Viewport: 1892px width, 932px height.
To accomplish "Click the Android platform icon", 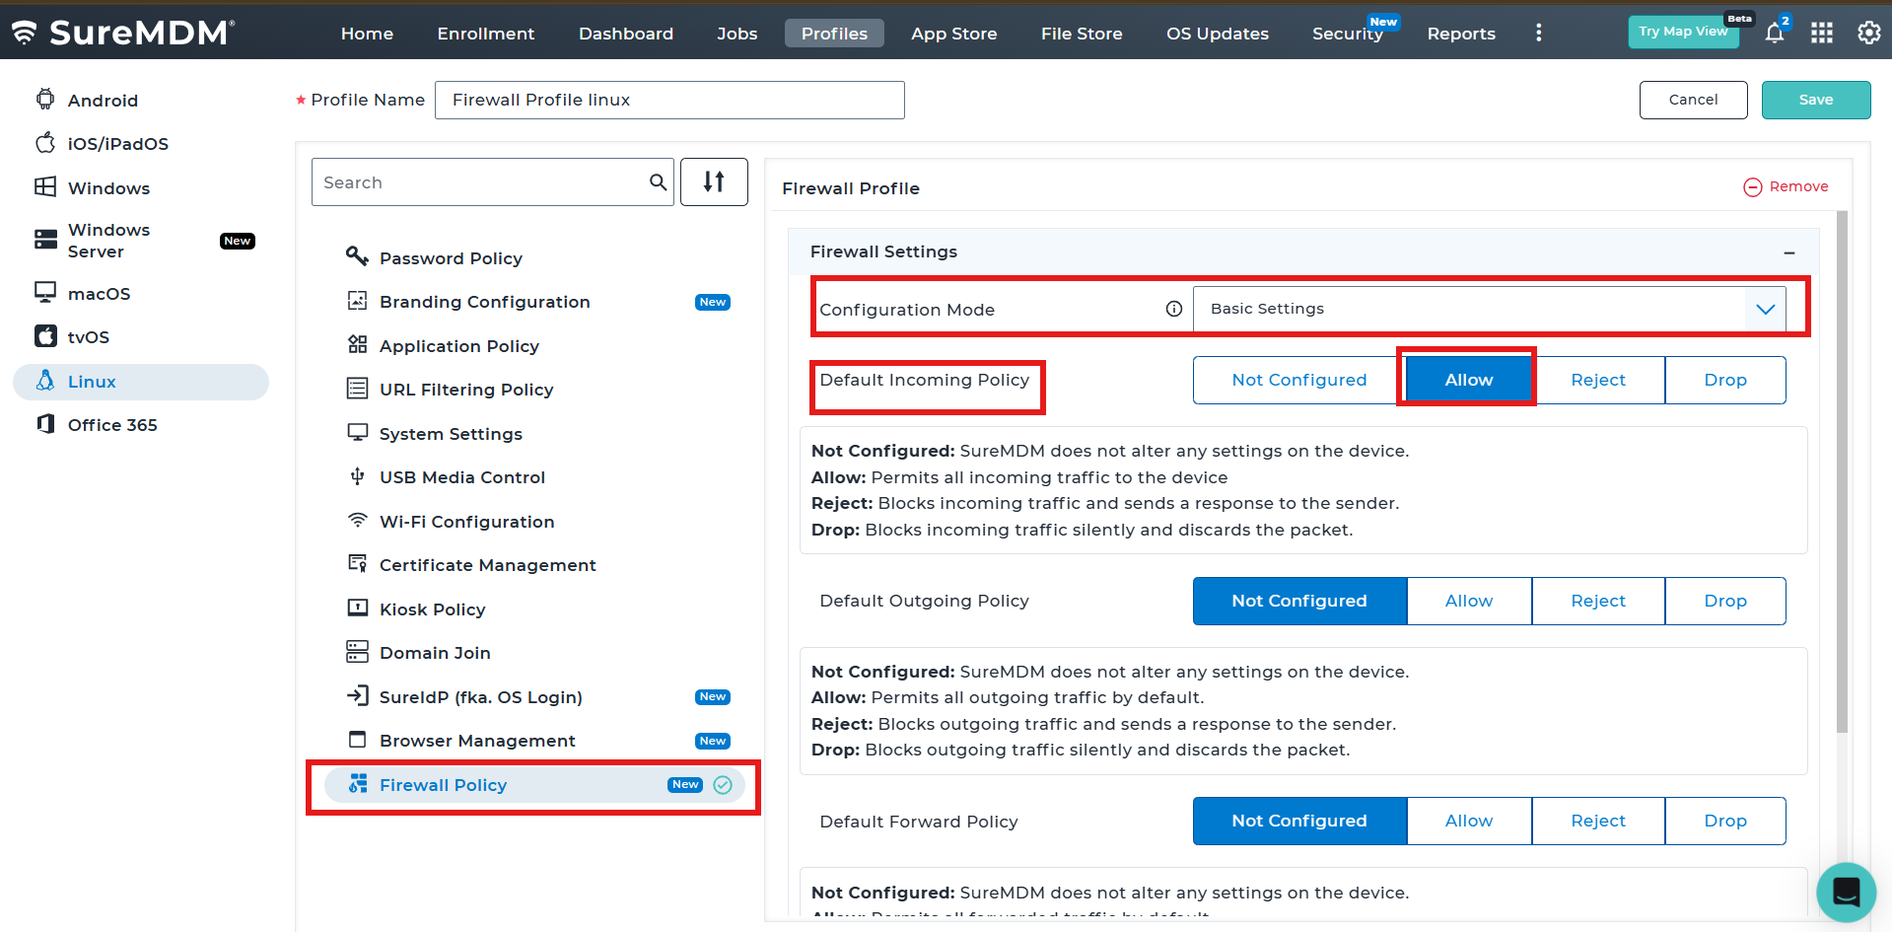I will 45,99.
